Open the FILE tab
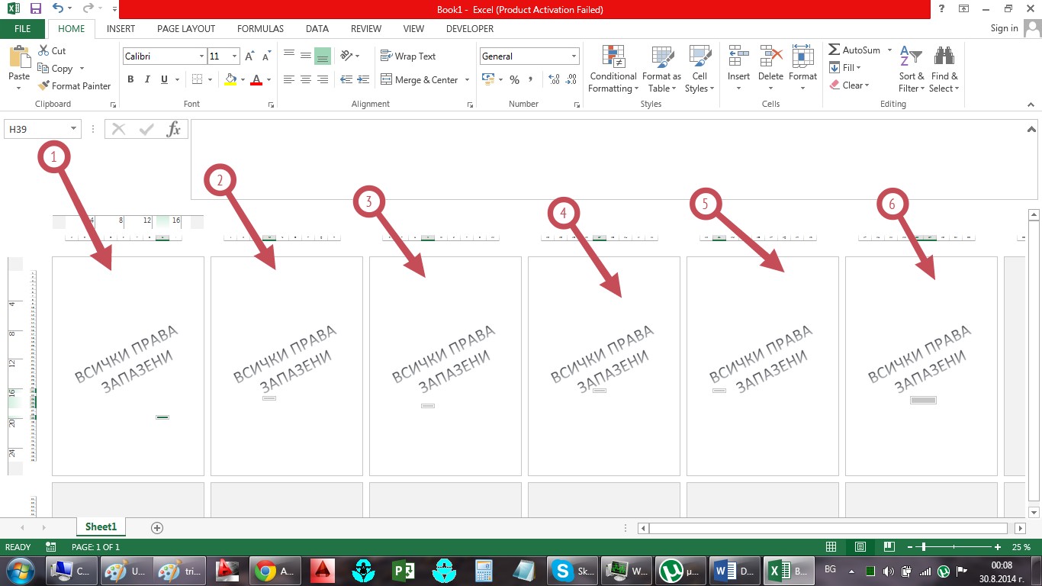1042x586 pixels. click(x=23, y=28)
